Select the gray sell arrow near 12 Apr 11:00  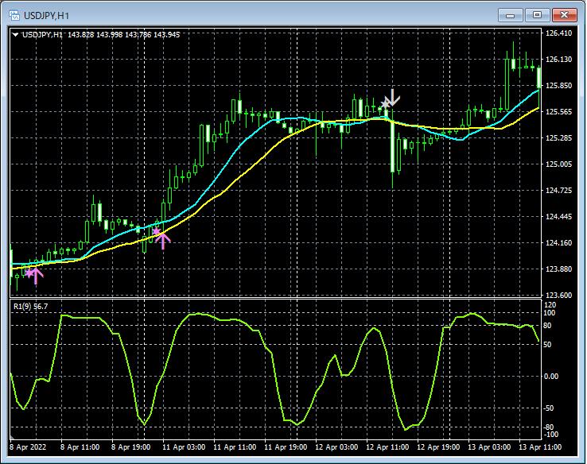392,98
